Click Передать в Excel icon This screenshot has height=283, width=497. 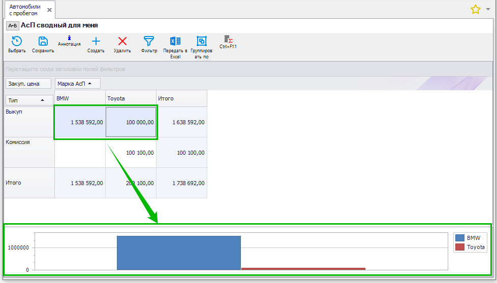(175, 42)
